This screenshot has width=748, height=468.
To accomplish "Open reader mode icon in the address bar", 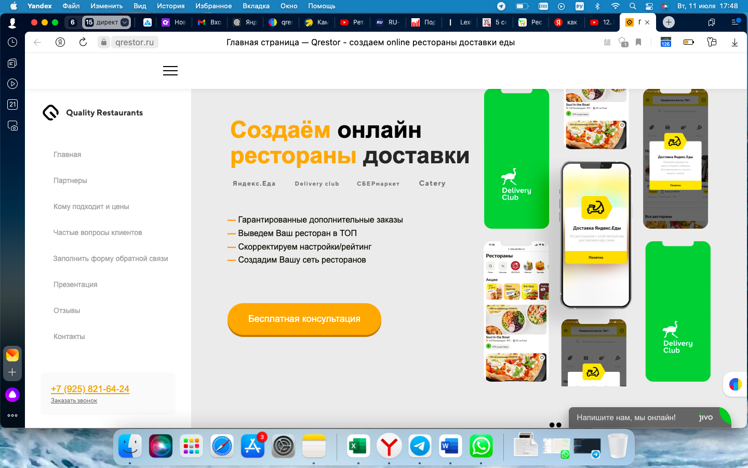I will click(607, 42).
